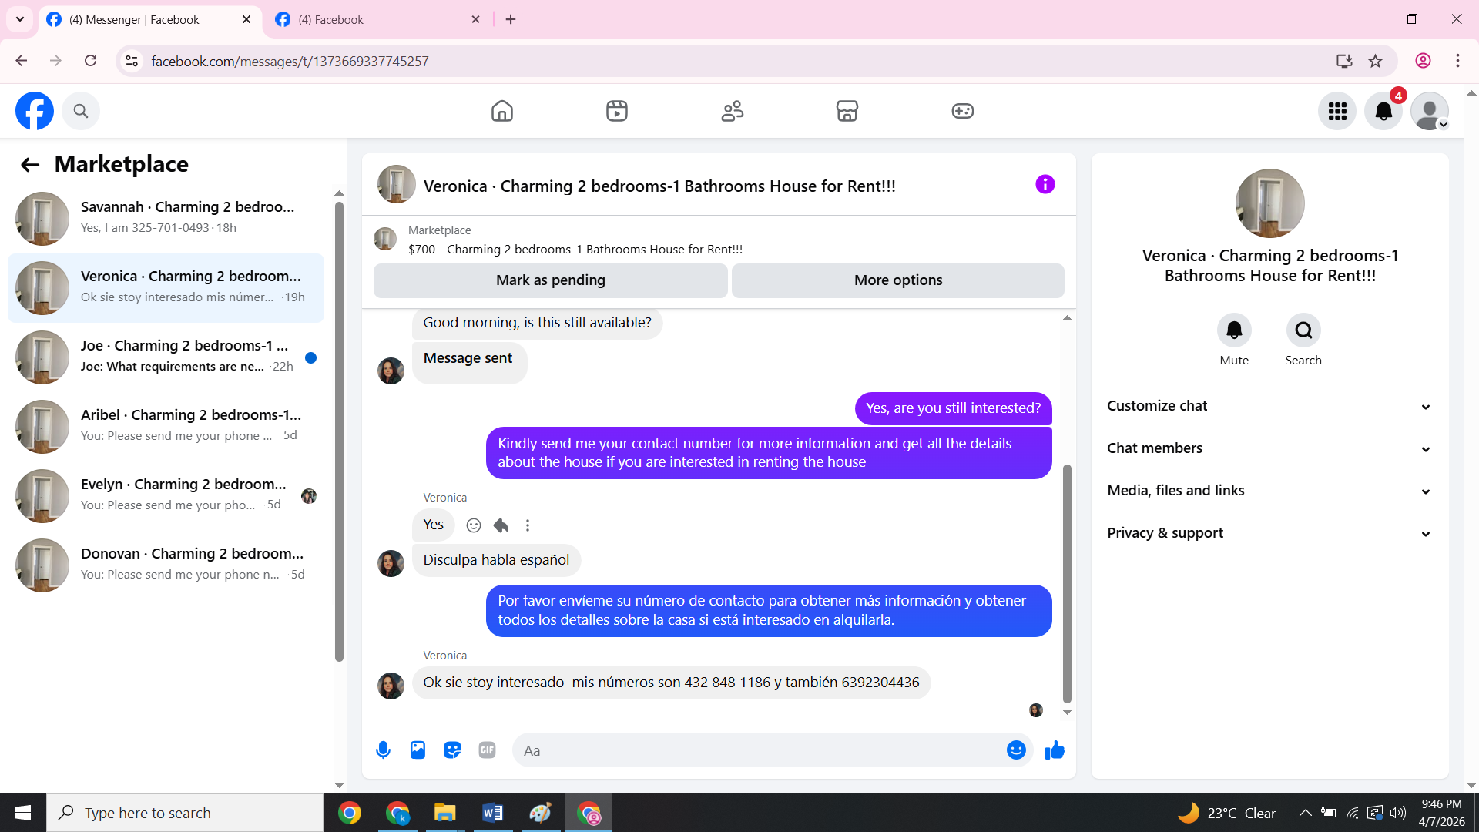Click the chat messages vertical scrollbar
This screenshot has width=1479, height=832.
(x=1067, y=584)
